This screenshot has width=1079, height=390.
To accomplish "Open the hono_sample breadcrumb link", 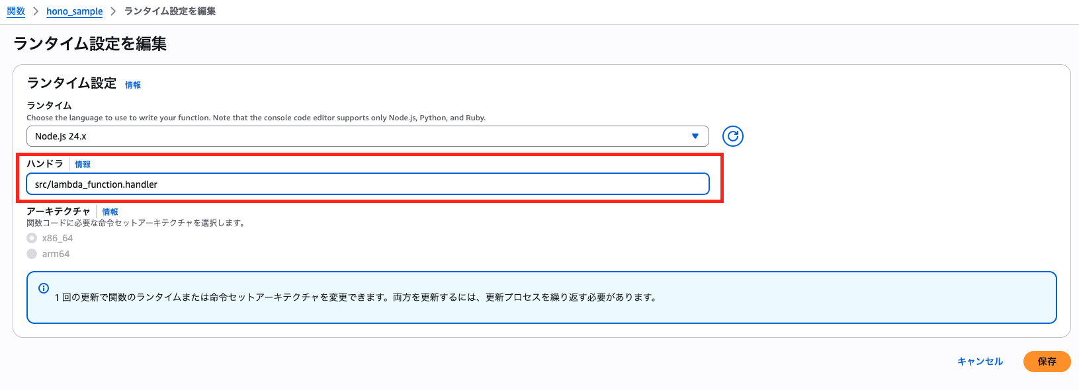I will coord(74,11).
